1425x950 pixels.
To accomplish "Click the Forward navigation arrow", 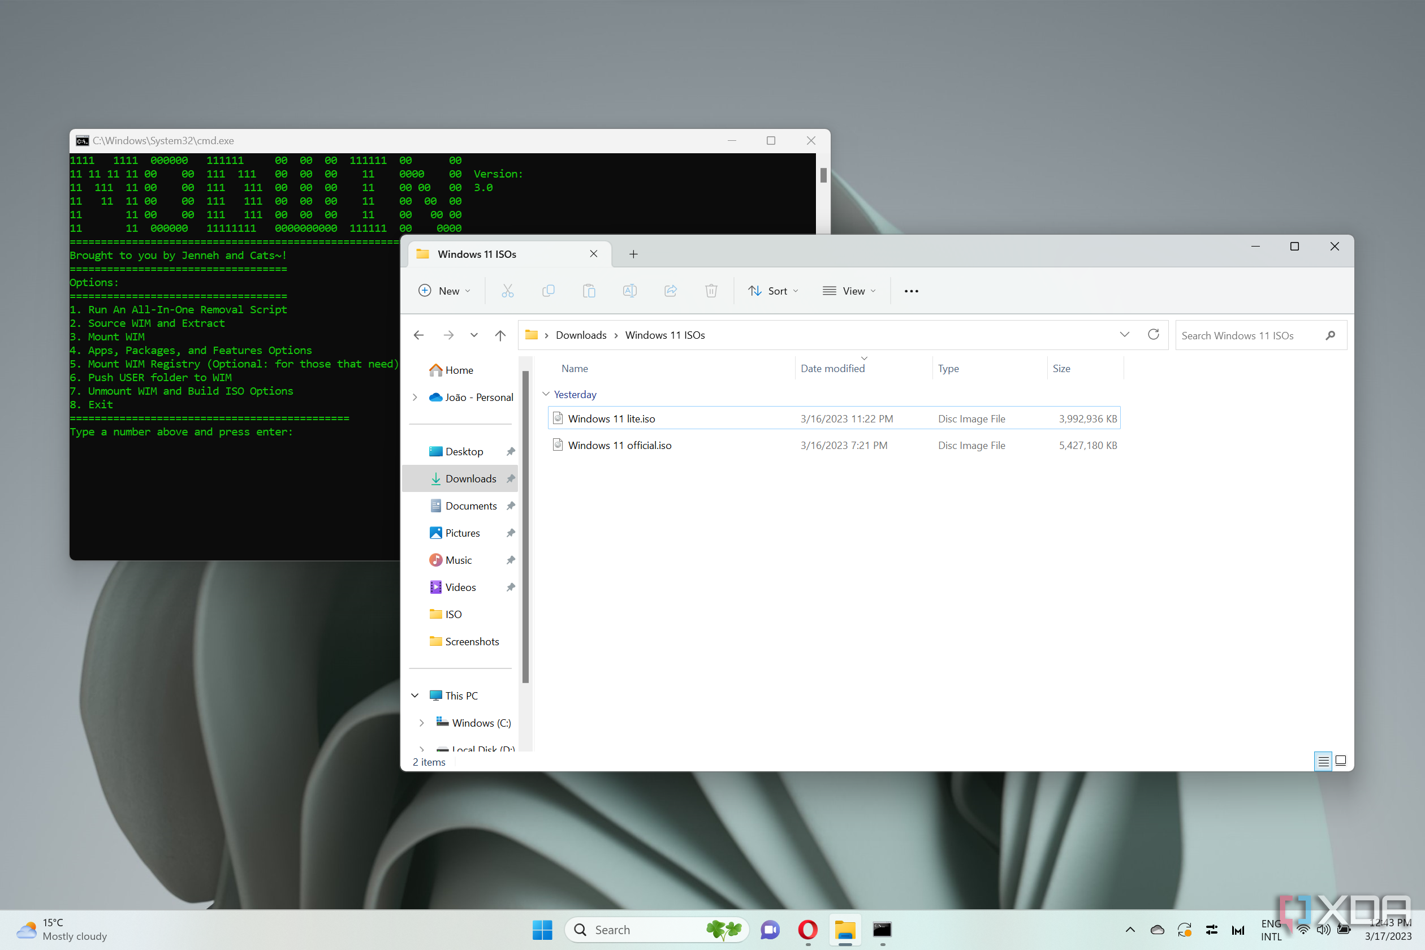I will (x=446, y=335).
